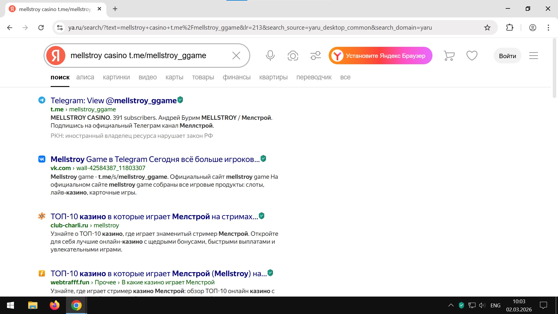558x314 pixels.
Task: Click Установите Яндекс Браузер banner
Action: click(380, 56)
